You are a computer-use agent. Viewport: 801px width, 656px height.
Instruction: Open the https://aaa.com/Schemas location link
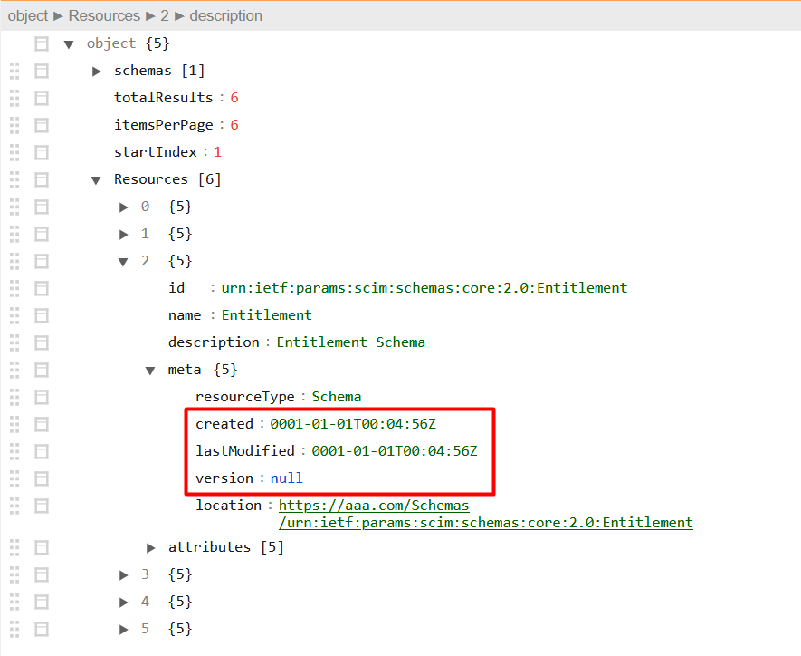coord(485,514)
